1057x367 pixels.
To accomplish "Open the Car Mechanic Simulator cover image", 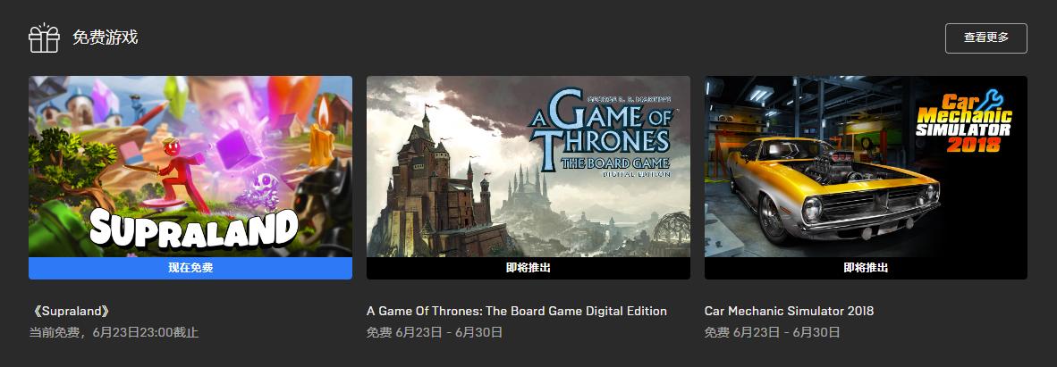I will click(x=866, y=166).
